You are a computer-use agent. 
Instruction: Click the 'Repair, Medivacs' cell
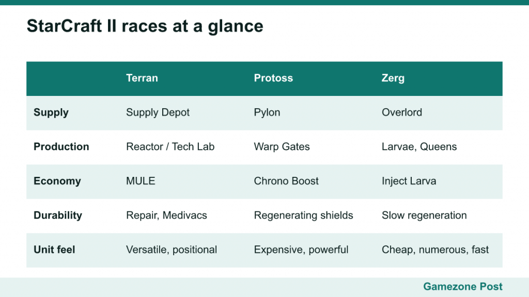[x=167, y=216]
